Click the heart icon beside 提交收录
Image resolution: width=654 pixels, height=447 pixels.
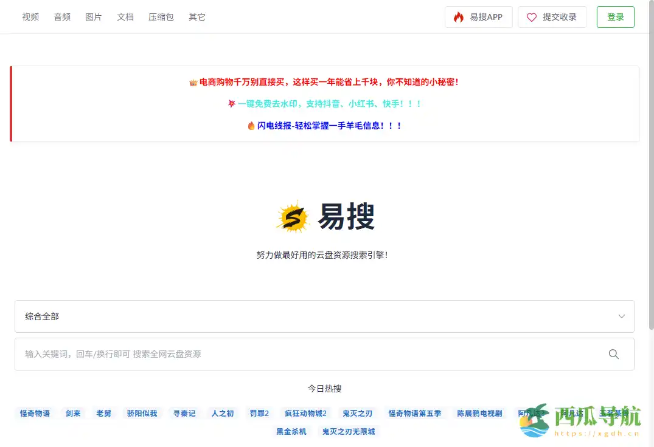click(531, 17)
